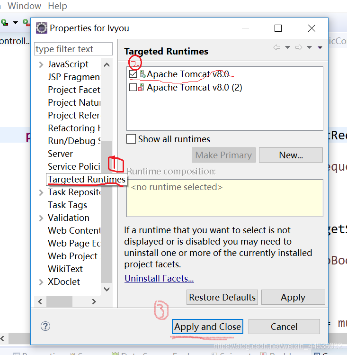Select Project References in the tree
Viewport: 347px width, 355px height.
coord(74,116)
